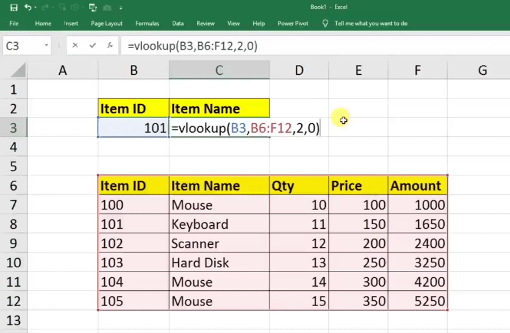510x333 pixels.
Task: Click the Save icon in Quick Access Toolbar
Action: [14, 7]
